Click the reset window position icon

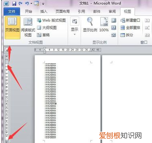click(147, 35)
